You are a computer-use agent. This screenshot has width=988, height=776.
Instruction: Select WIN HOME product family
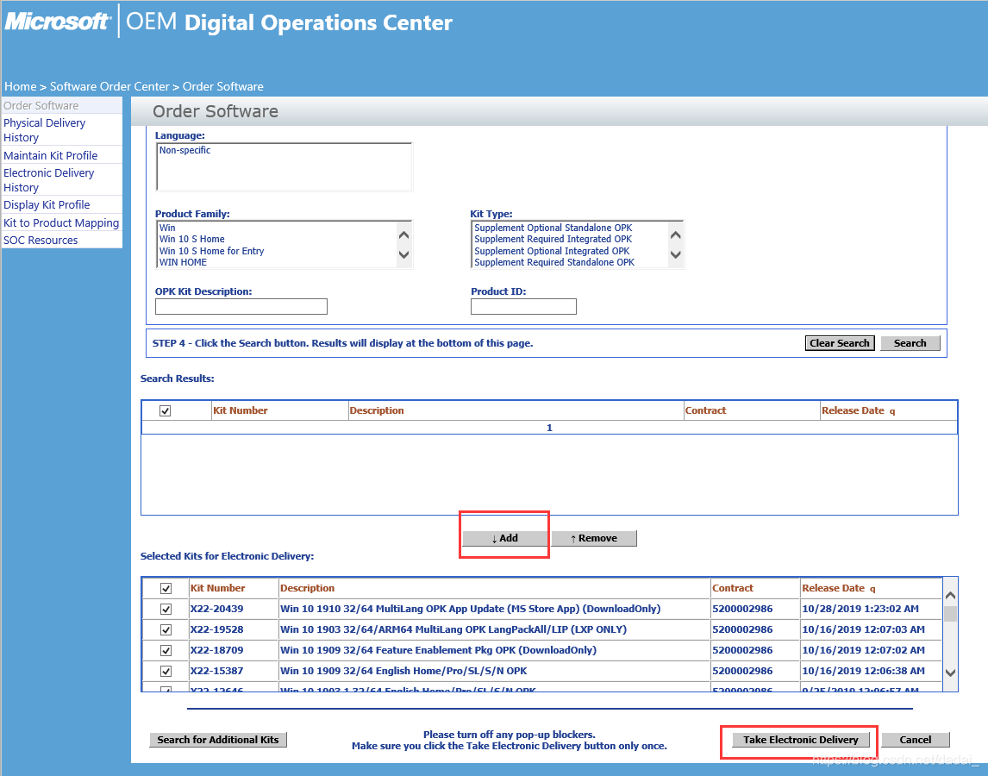tap(183, 262)
